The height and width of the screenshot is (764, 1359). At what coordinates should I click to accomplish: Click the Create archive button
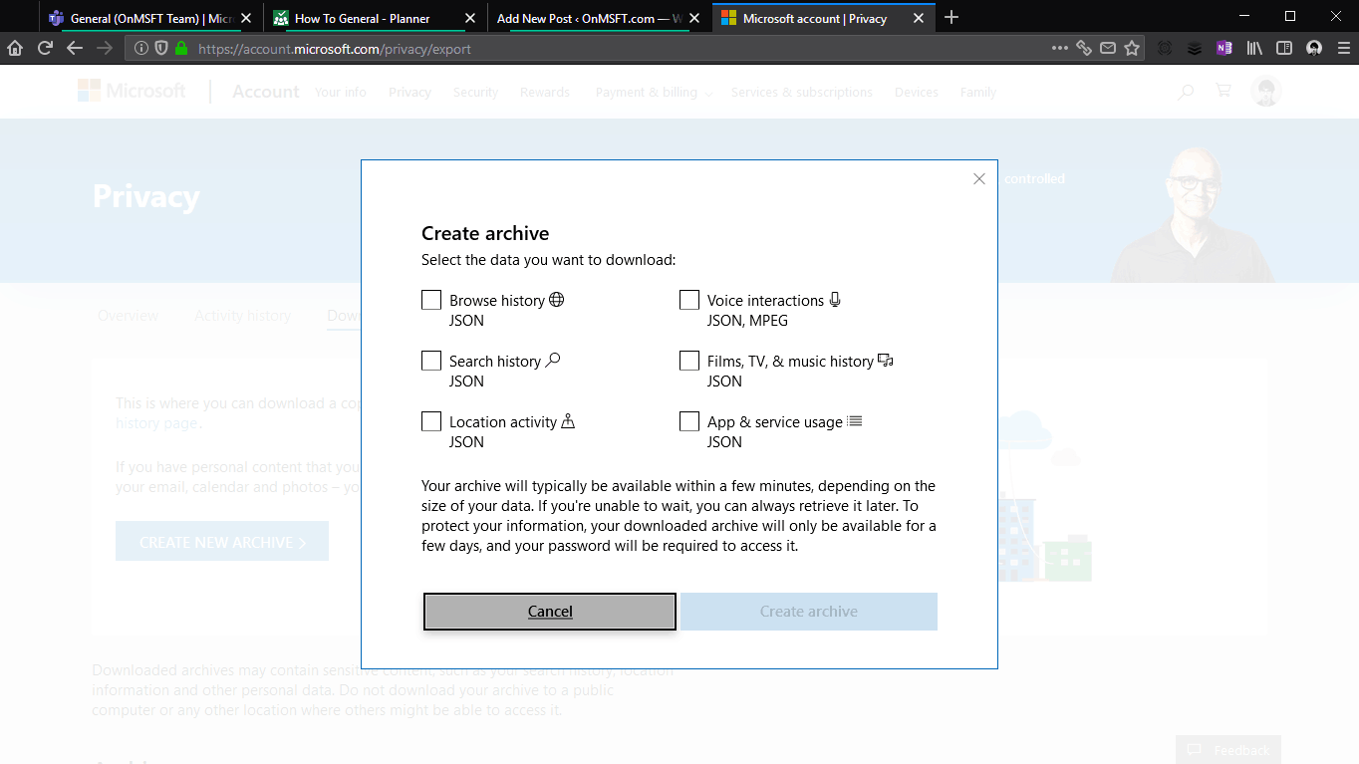click(809, 612)
